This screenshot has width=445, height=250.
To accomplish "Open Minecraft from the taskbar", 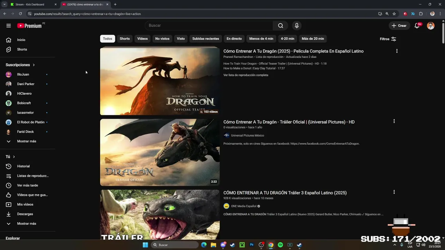I will [x=242, y=245].
